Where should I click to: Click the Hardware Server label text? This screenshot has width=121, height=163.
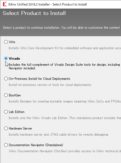click(20, 128)
